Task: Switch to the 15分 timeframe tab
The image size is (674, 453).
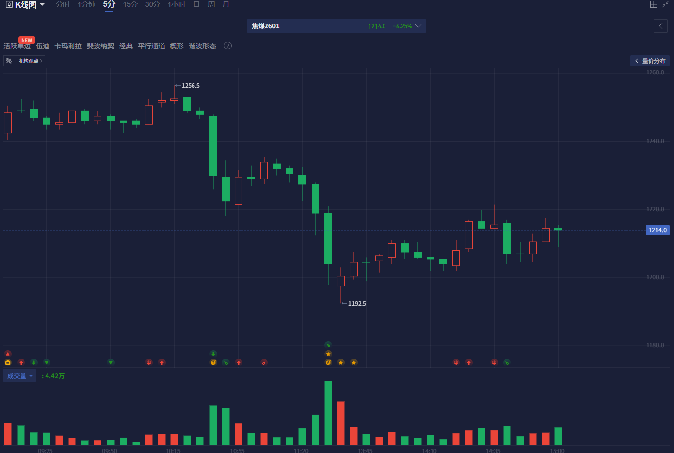Action: click(130, 4)
